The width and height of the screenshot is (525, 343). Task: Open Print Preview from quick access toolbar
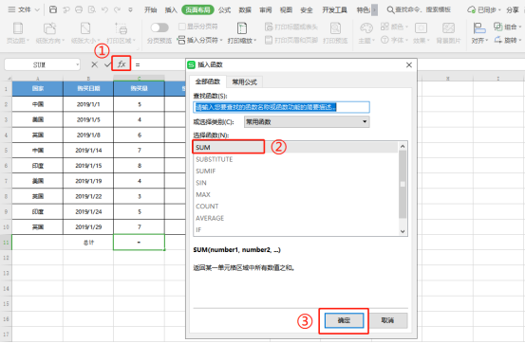pyautogui.click(x=92, y=9)
